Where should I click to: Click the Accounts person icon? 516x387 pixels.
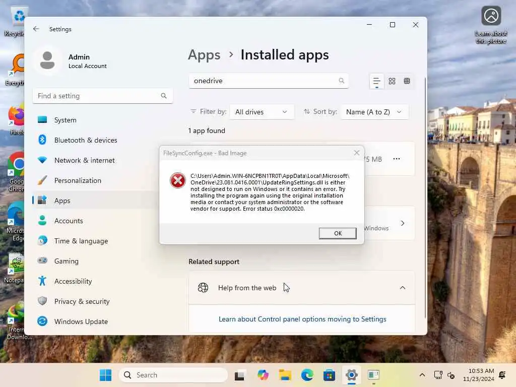(42, 221)
